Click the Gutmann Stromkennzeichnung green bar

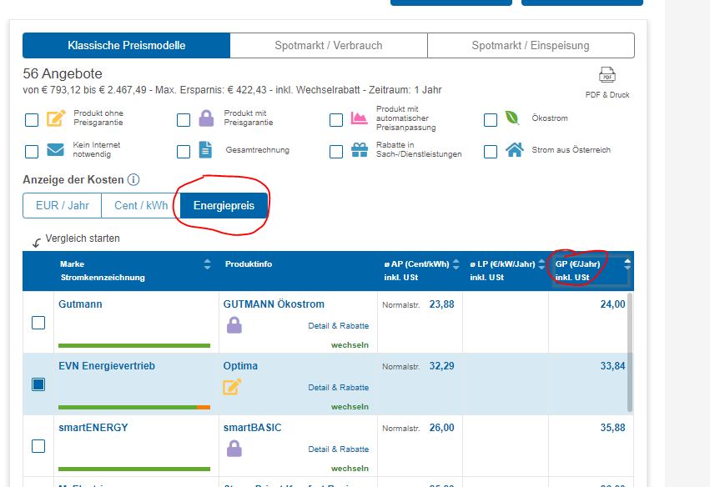point(134,346)
